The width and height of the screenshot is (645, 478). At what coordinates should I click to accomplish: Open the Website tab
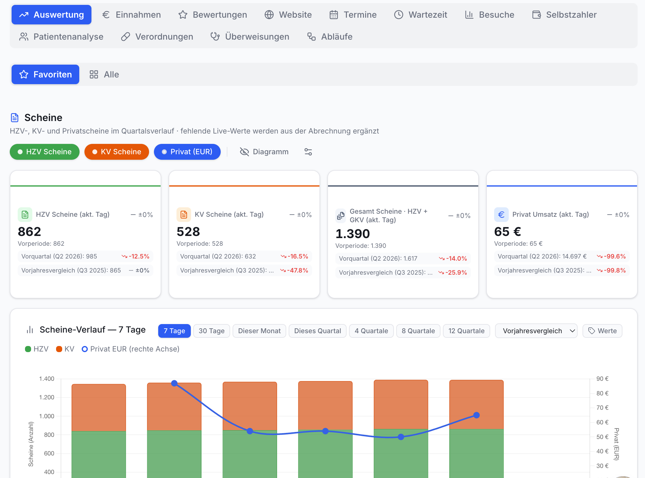pyautogui.click(x=288, y=15)
